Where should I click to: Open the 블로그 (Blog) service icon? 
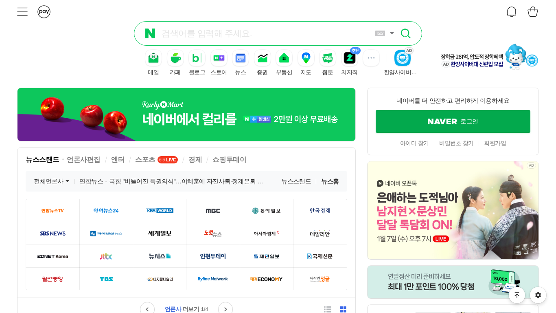(x=197, y=58)
